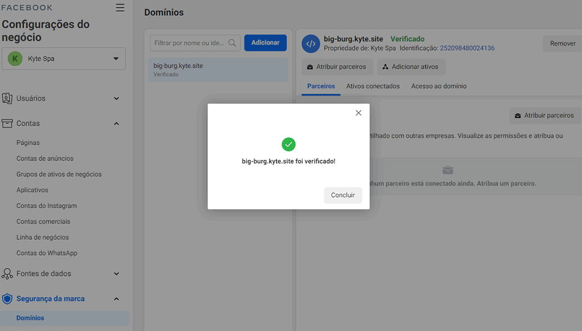This screenshot has width=582, height=331.
Task: Click the Fontes de dados label
Action: point(44,274)
